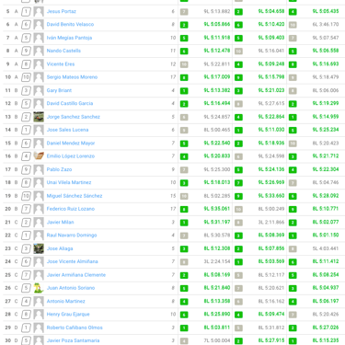Click the avatar icon beside Javier Milan
Viewport: 345px width, 345px height.
coord(39,222)
